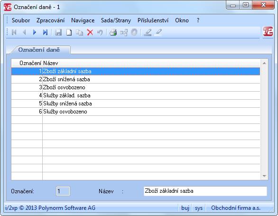This screenshot has width=278, height=216.
Task: Click the printer icon
Action: pos(113,32)
